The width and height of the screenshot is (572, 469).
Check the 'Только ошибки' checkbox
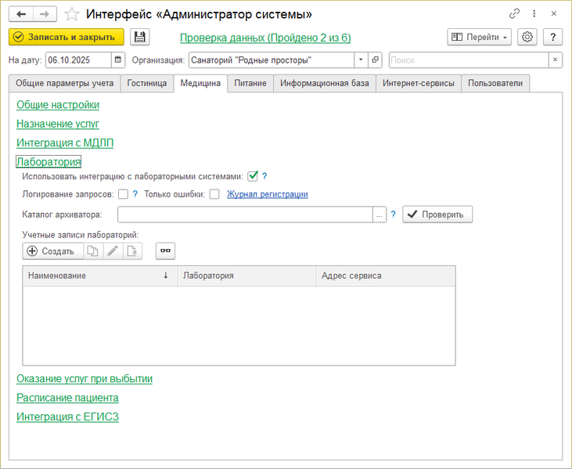pyautogui.click(x=214, y=194)
